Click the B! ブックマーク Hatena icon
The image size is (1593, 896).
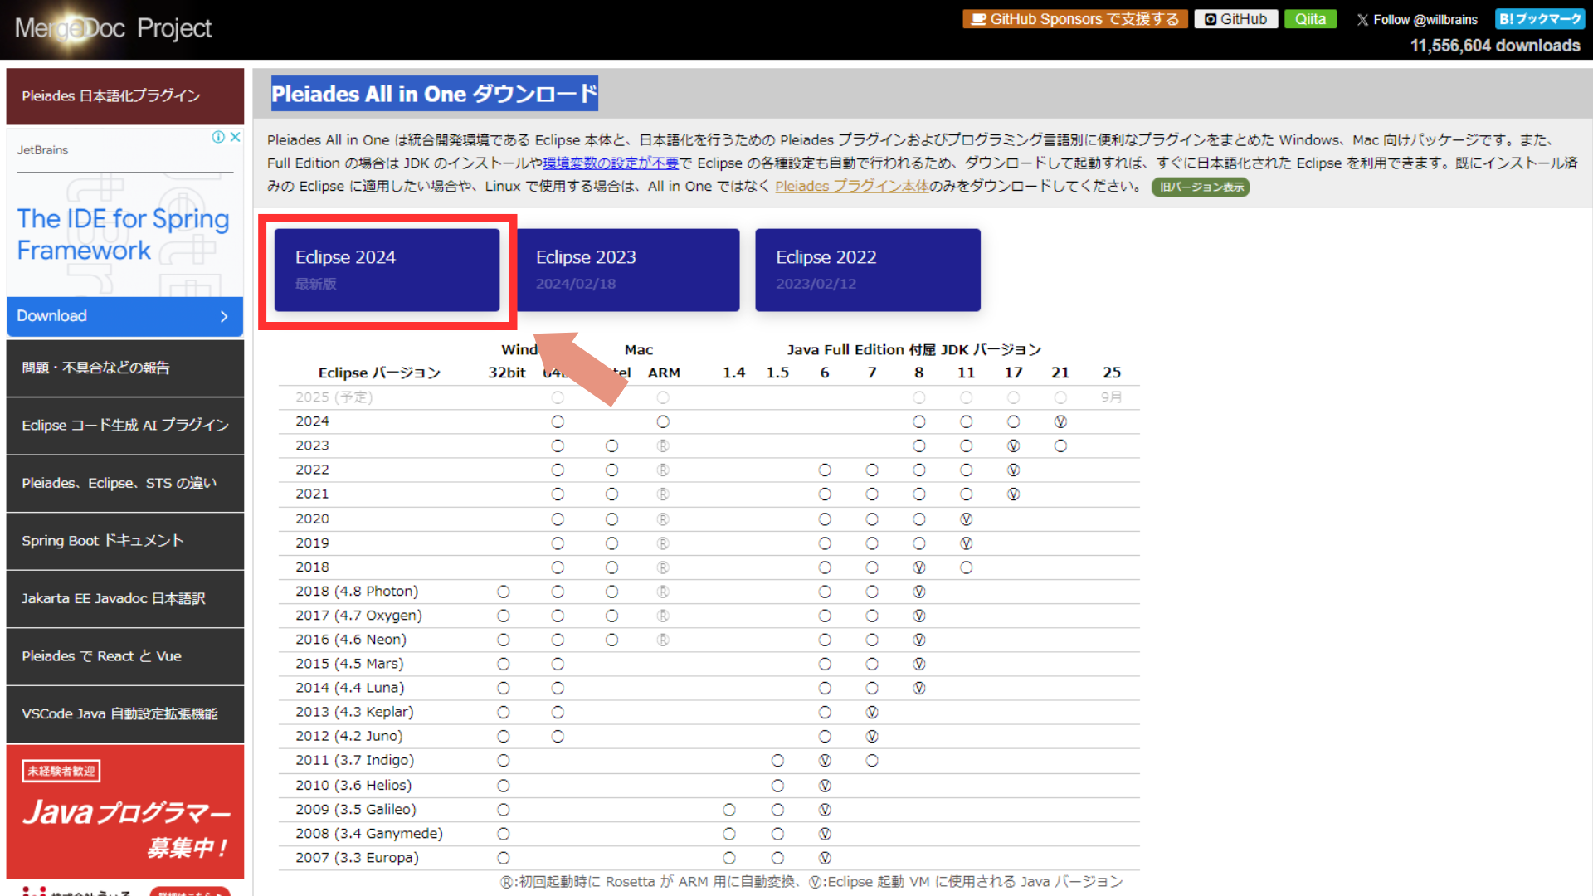coord(1540,18)
